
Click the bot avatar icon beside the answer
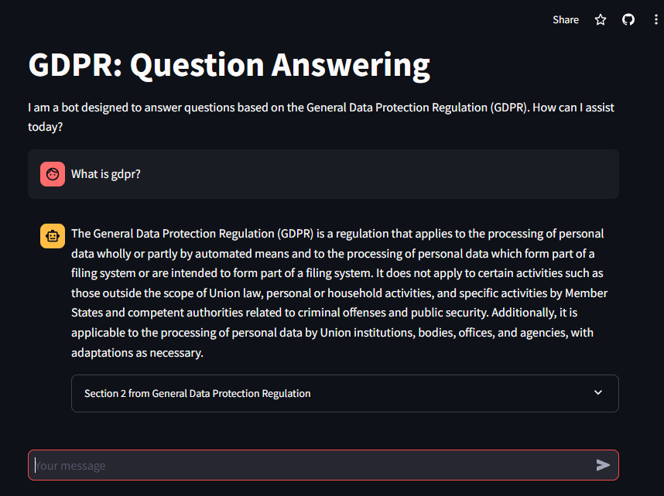tap(53, 236)
